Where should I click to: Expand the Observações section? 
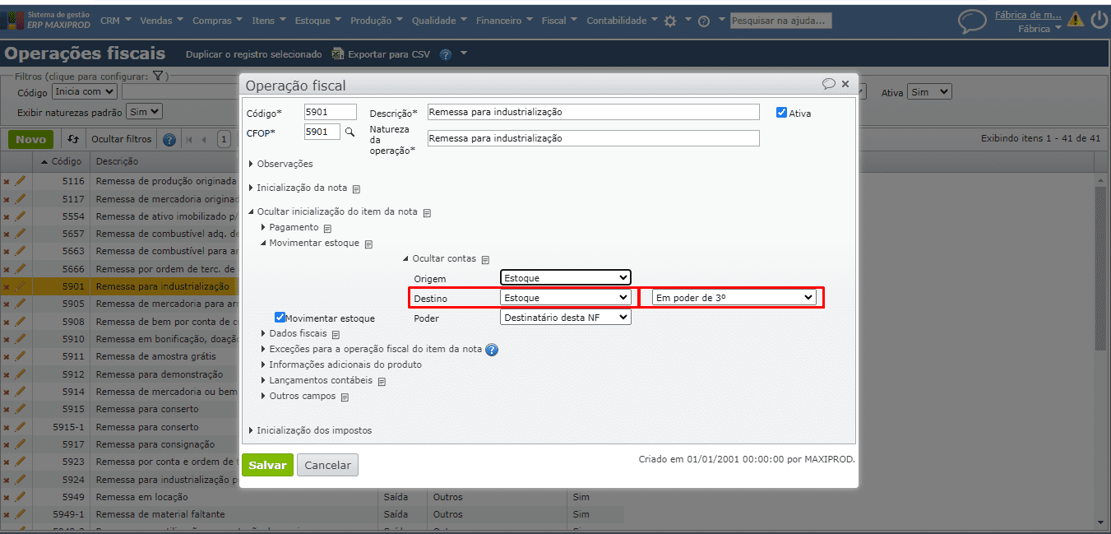280,164
